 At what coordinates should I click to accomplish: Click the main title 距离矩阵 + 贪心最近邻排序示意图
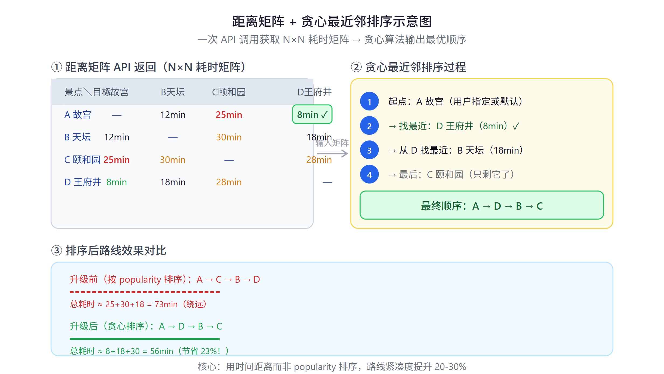332,22
